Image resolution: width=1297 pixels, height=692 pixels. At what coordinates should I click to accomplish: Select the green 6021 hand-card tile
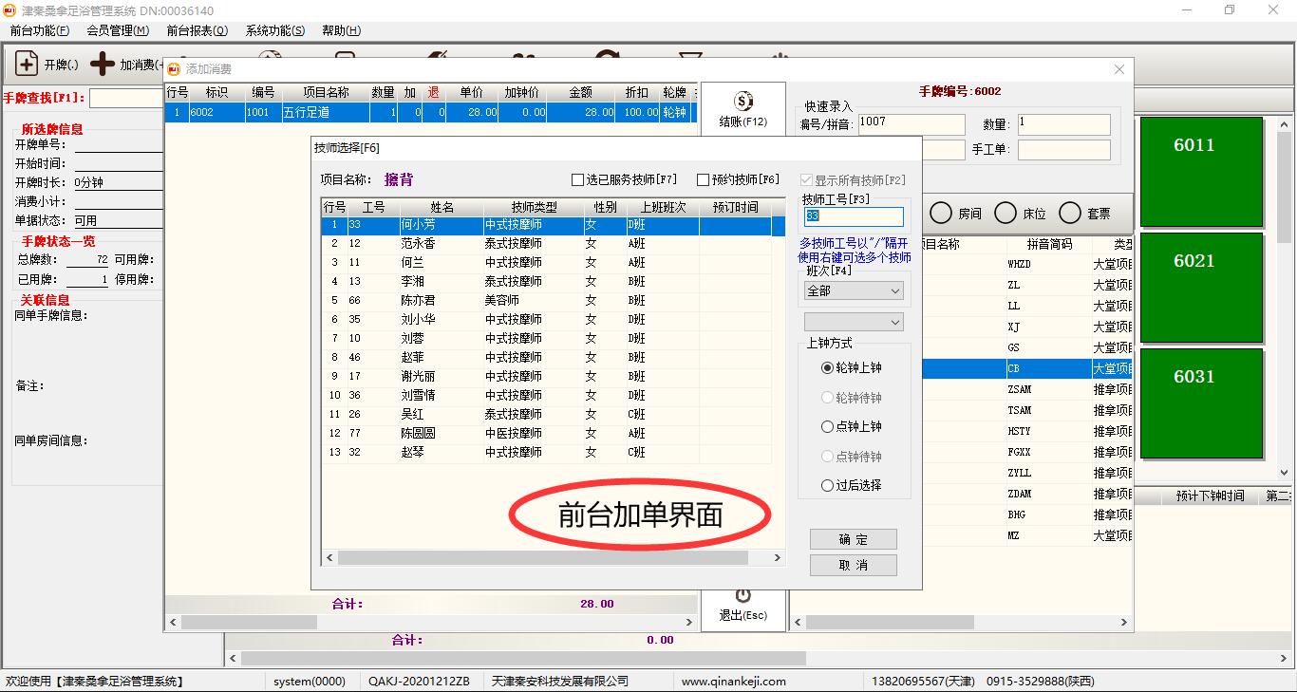(x=1201, y=287)
